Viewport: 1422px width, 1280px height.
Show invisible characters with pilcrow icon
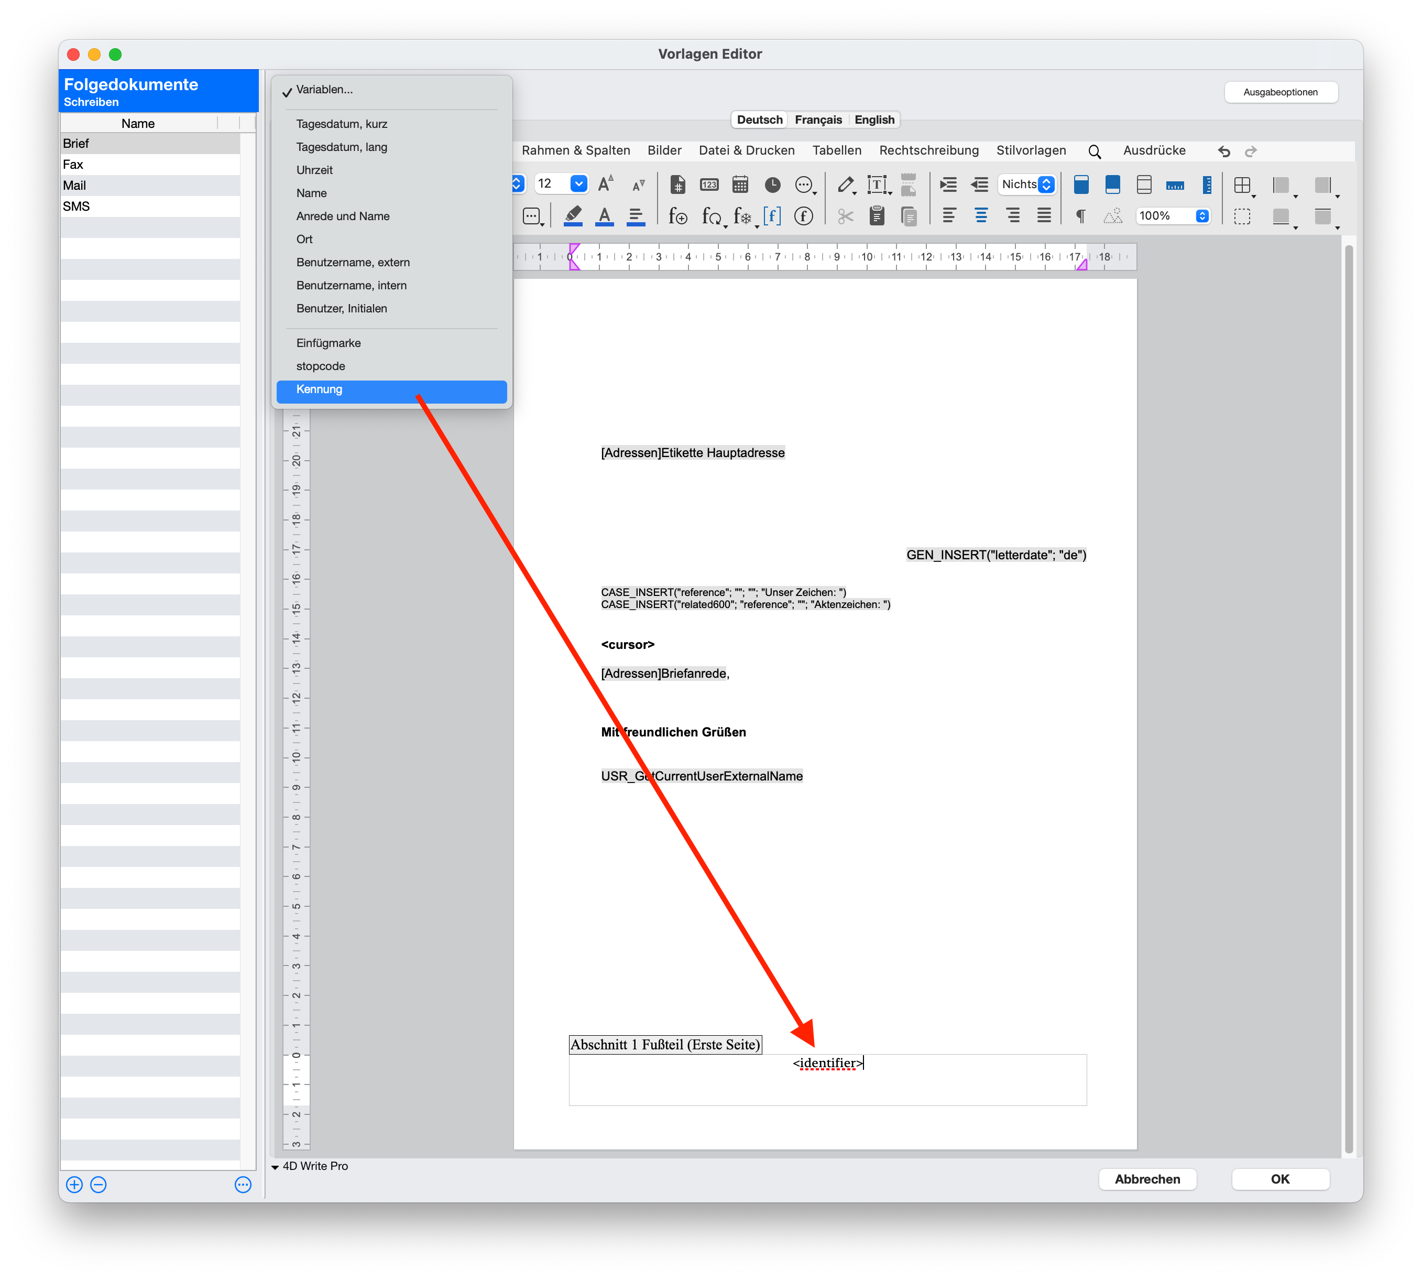pyautogui.click(x=1080, y=216)
